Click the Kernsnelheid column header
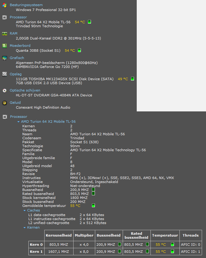Image resolution: width=206 pixels, height=258 pixels. (x=59, y=235)
